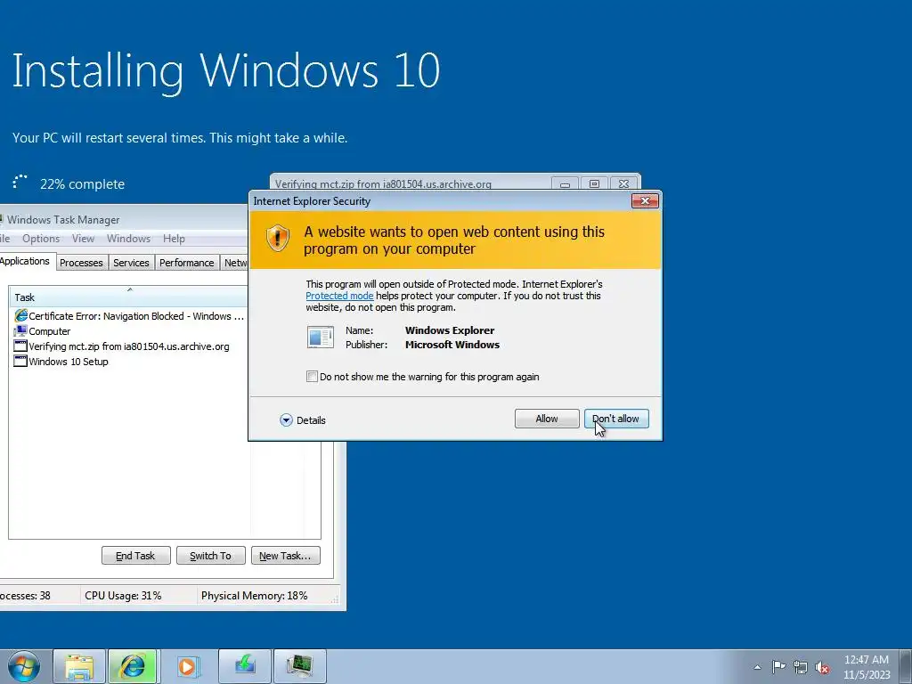This screenshot has width=912, height=684.
Task: Open Task Manager Help menu
Action: point(174,239)
